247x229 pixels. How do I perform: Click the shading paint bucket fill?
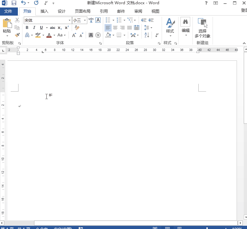pos(108,35)
